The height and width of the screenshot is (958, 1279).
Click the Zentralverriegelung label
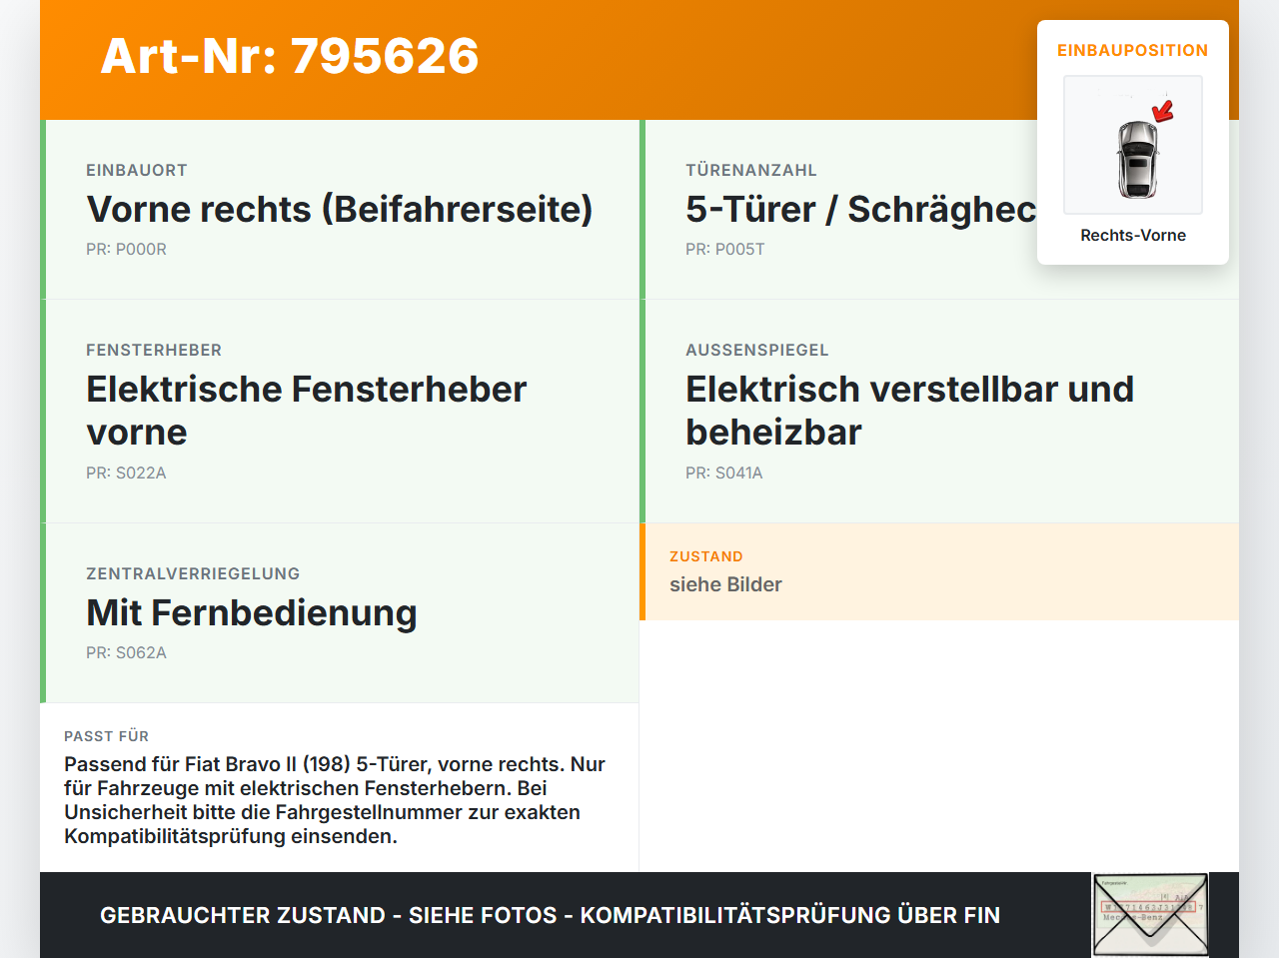point(193,573)
